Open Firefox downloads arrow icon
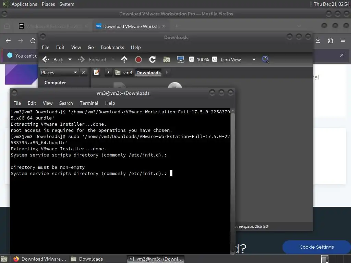Screen dimensions: 351x263 [318, 40]
